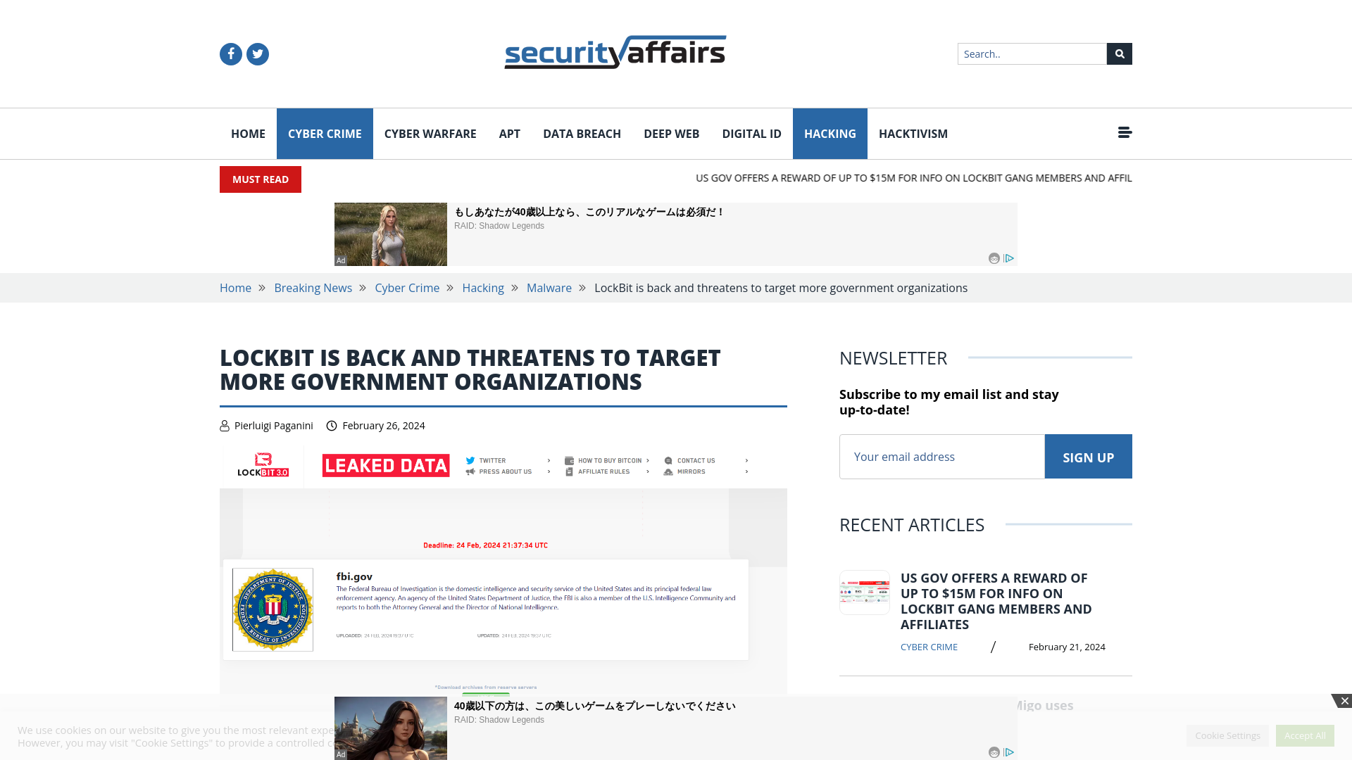Click the Accept All cookies button
Screen dimensions: 1352x760
(x=1305, y=735)
